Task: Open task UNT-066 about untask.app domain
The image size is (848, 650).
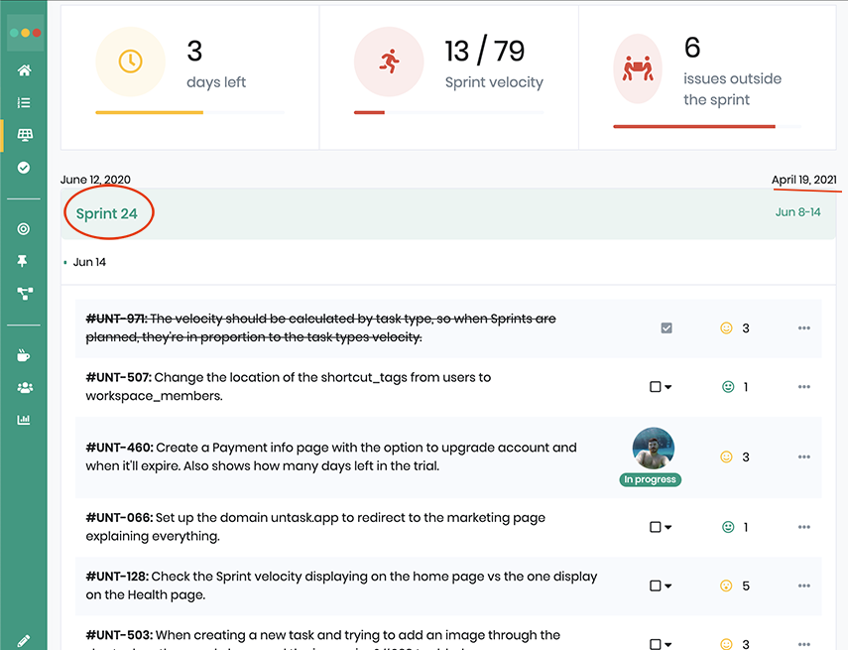Action: [x=315, y=527]
